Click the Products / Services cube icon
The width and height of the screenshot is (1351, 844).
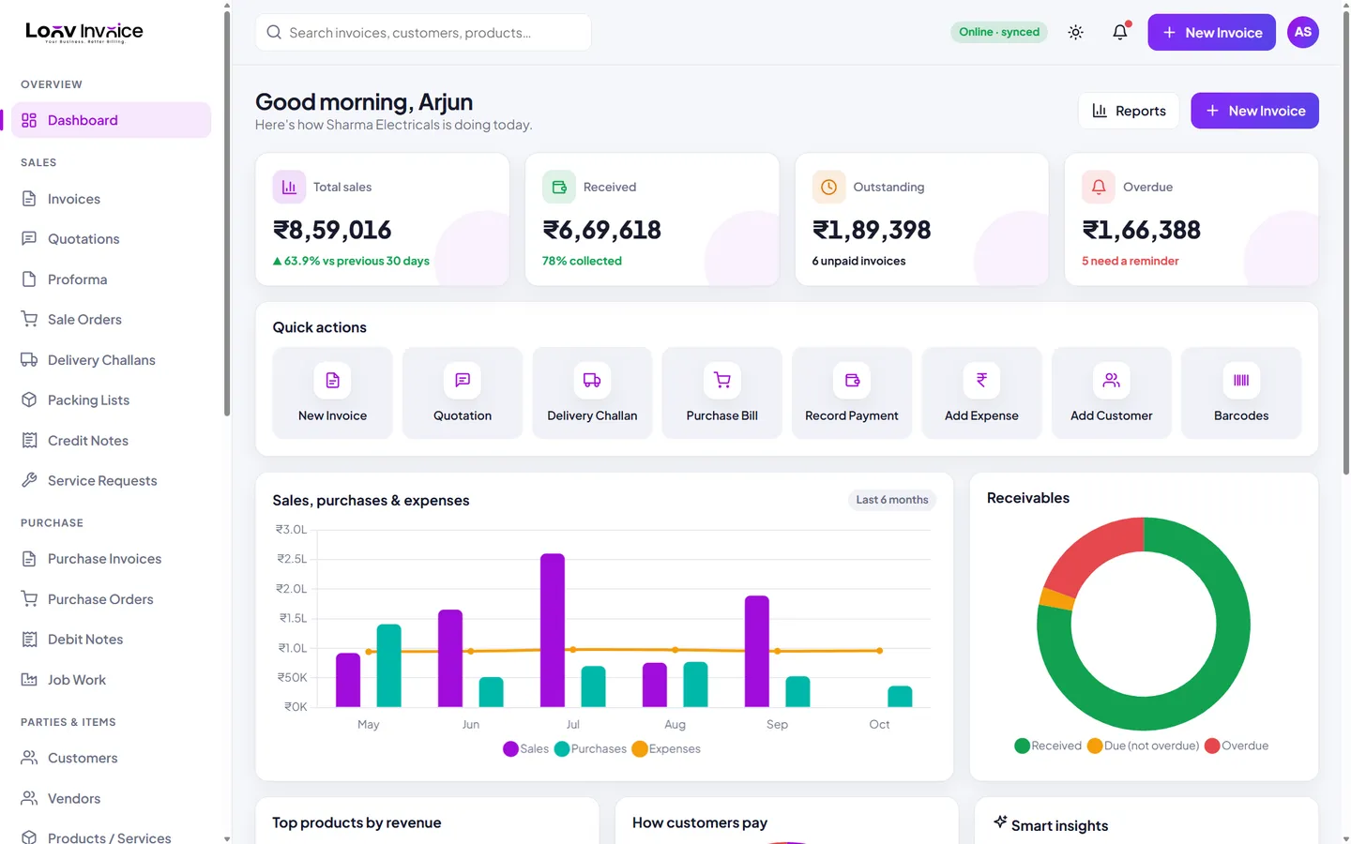point(29,837)
